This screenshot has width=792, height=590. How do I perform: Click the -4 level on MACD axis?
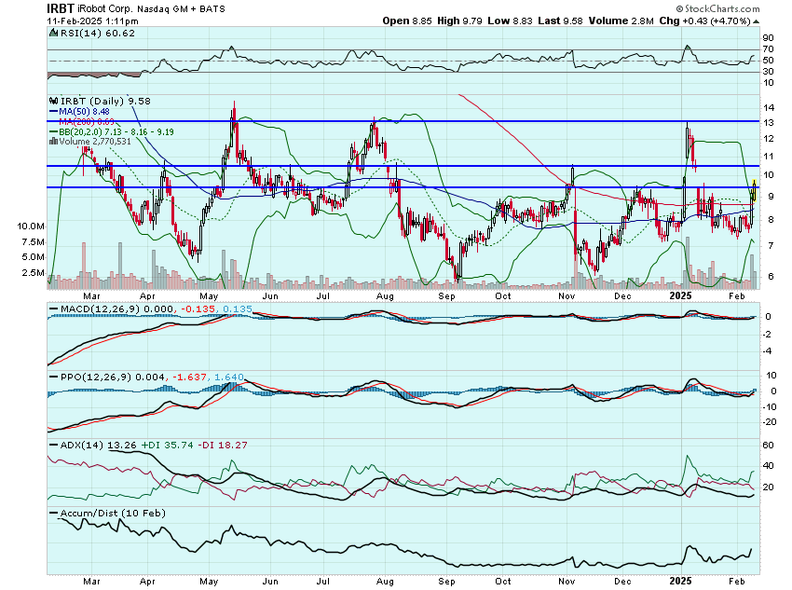(x=769, y=351)
